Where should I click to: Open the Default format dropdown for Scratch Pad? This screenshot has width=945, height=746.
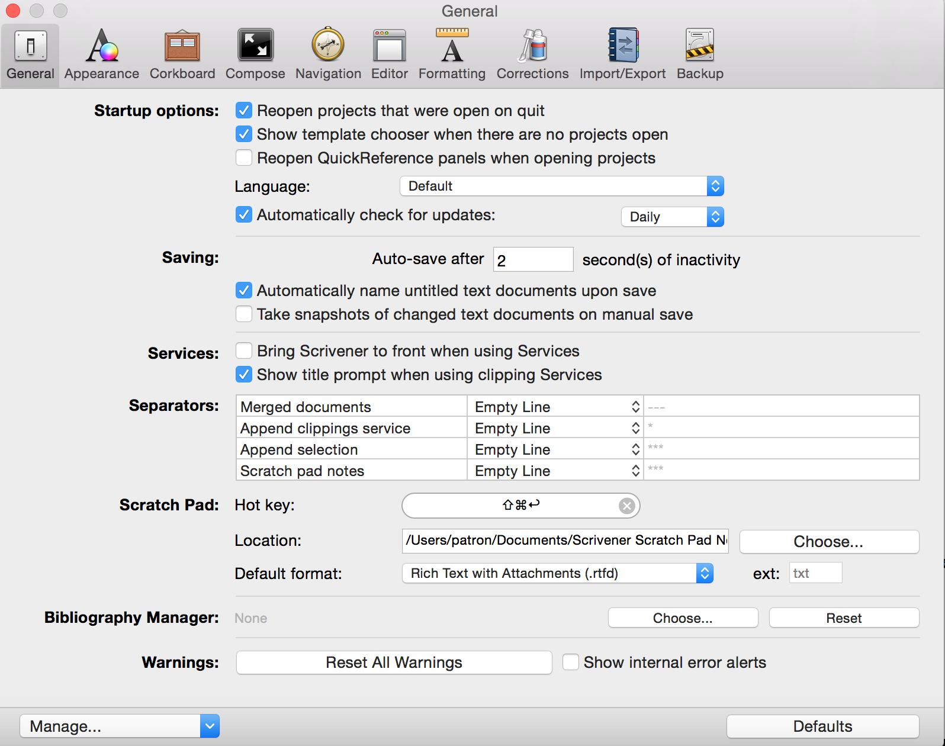coord(557,573)
